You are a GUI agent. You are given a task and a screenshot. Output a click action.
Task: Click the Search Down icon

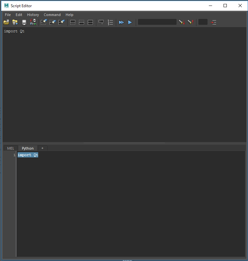(x=182, y=22)
